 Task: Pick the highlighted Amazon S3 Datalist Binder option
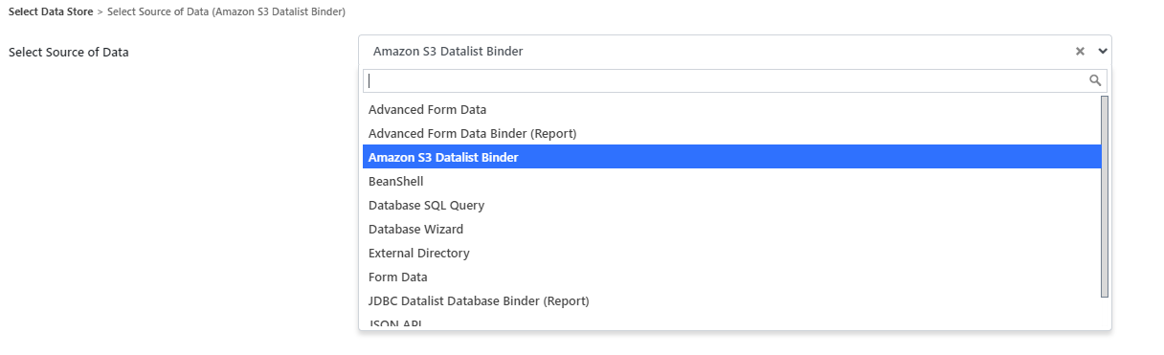pos(731,157)
